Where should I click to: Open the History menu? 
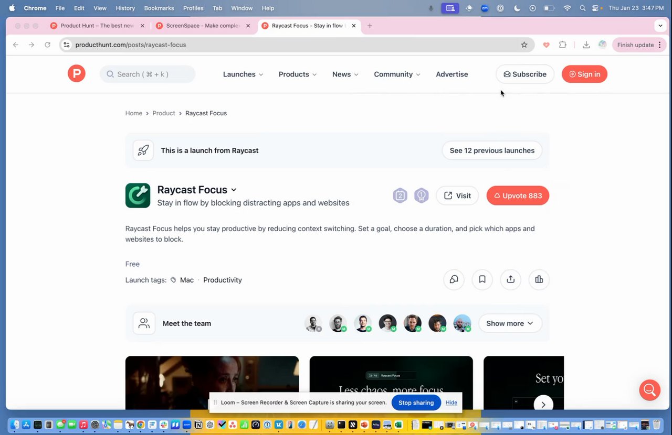pos(125,8)
